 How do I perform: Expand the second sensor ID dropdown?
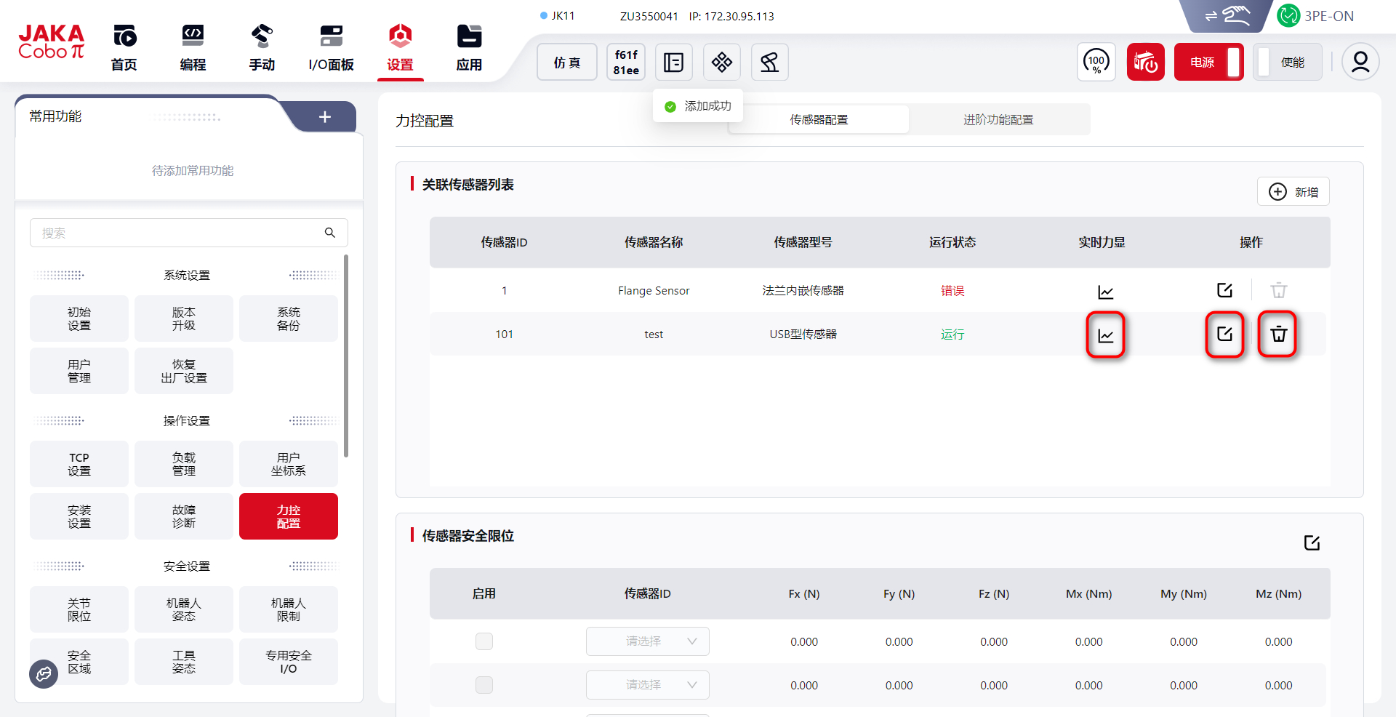pyautogui.click(x=647, y=685)
